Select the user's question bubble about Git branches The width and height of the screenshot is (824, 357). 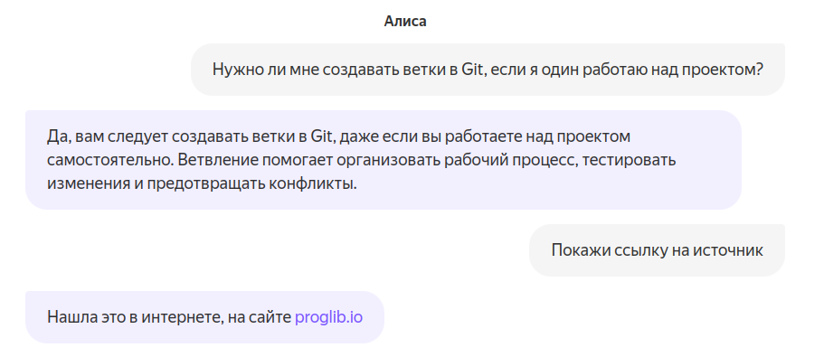click(488, 70)
